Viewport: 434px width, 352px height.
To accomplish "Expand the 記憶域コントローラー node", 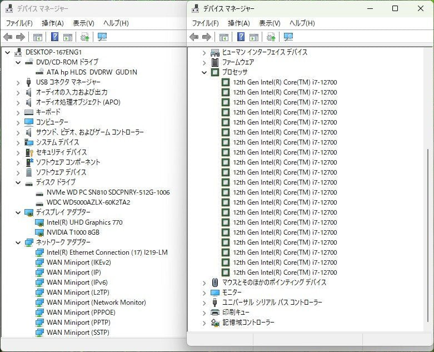I will [x=204, y=323].
